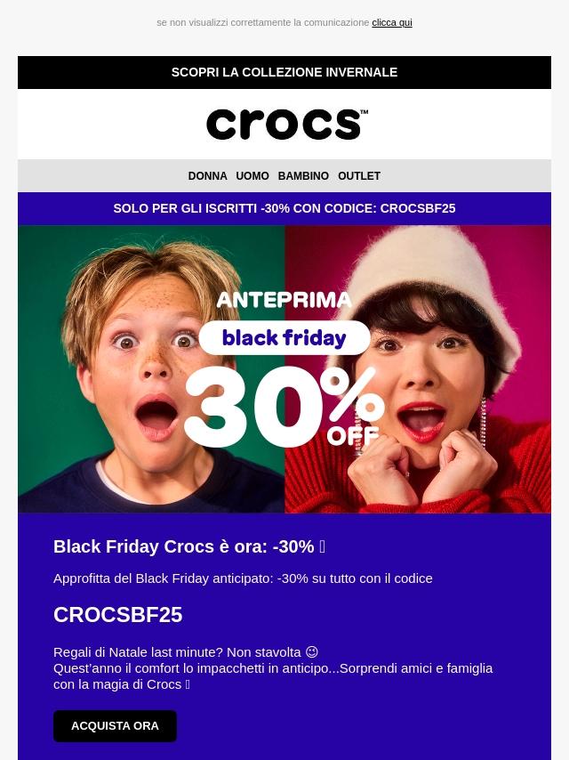Open the BAMBINO category
This screenshot has width=569, height=760.
[303, 176]
